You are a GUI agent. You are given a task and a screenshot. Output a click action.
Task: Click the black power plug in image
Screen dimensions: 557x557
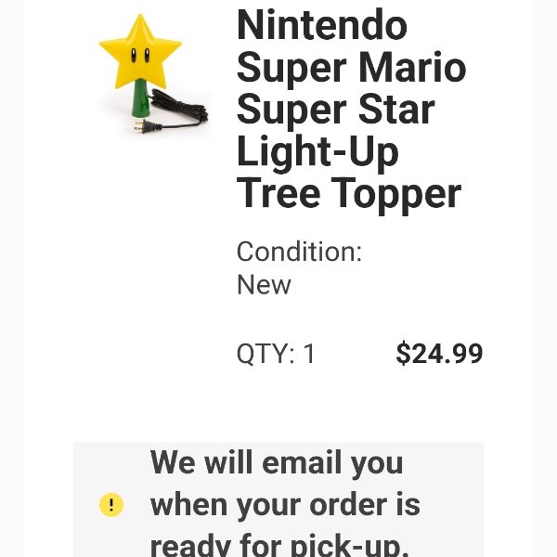coord(148,126)
